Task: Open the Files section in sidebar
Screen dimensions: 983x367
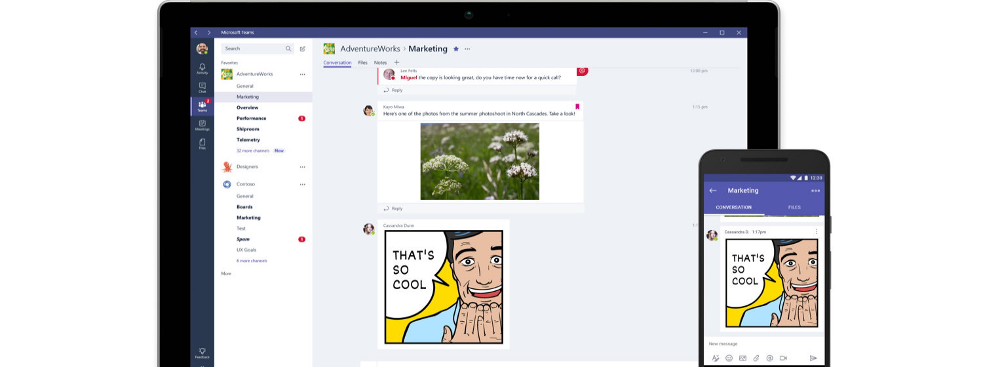Action: pos(202,144)
